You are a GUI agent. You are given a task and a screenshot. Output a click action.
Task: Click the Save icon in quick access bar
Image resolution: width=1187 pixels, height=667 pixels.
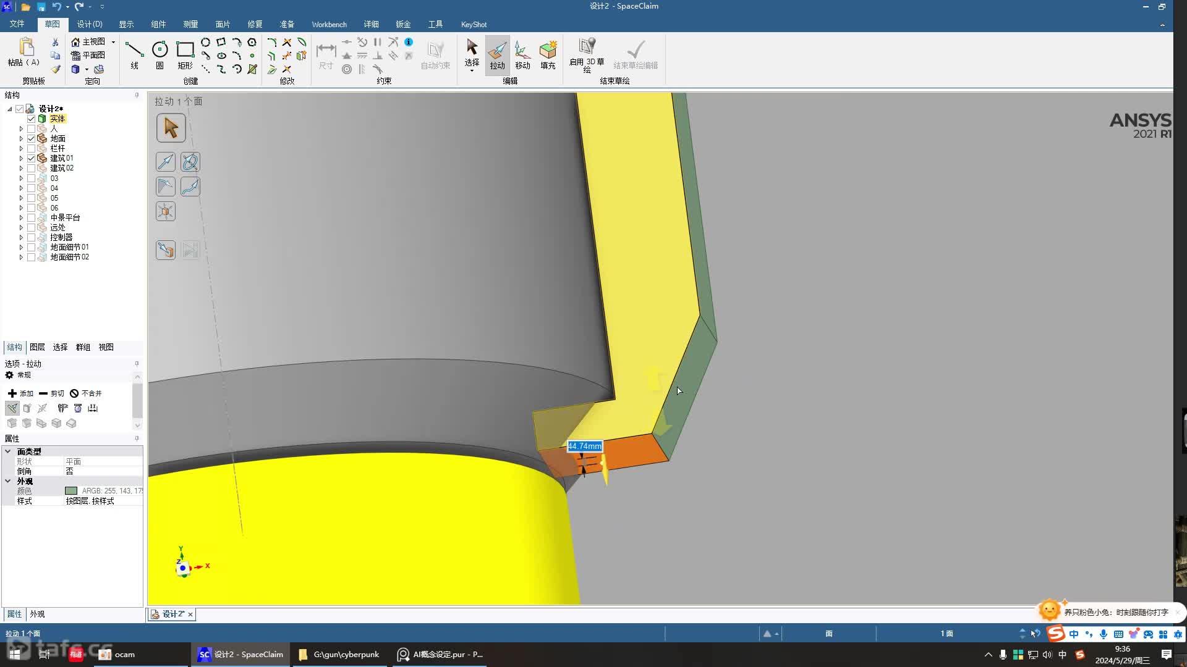click(41, 7)
